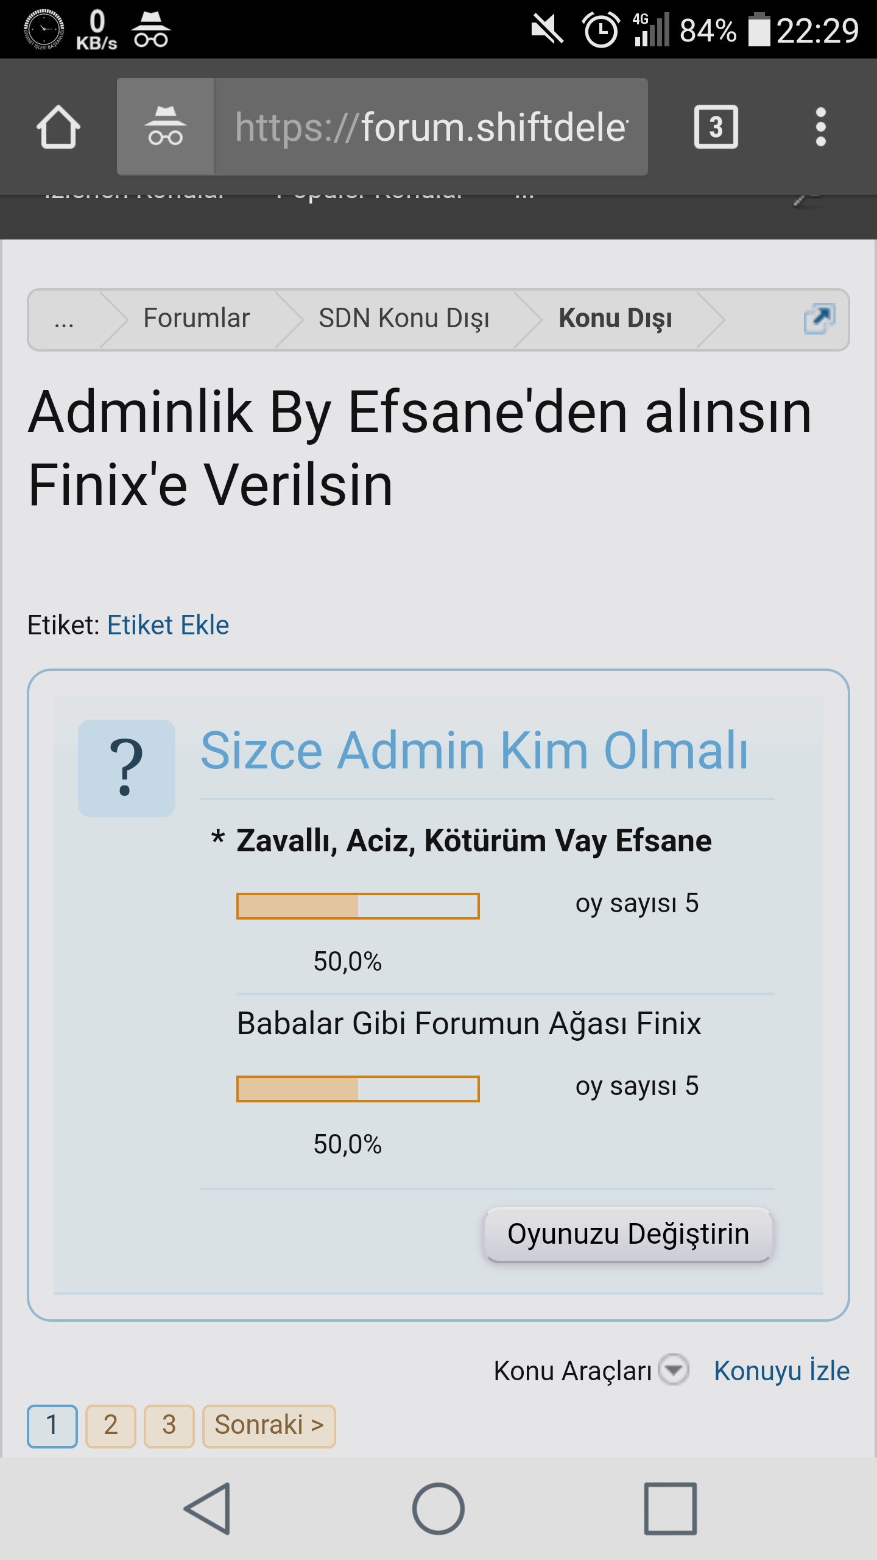877x1560 pixels.
Task: Select the Konu Dışı breadcrumb
Action: [615, 319]
